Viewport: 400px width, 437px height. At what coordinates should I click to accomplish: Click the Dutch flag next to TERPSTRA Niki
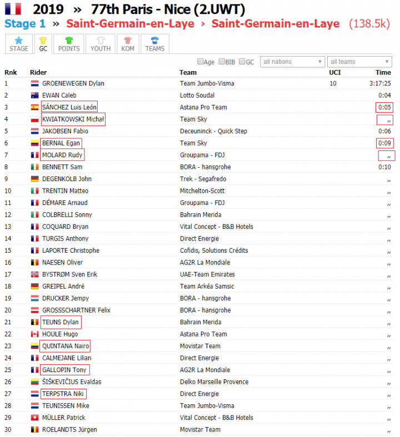tap(34, 394)
